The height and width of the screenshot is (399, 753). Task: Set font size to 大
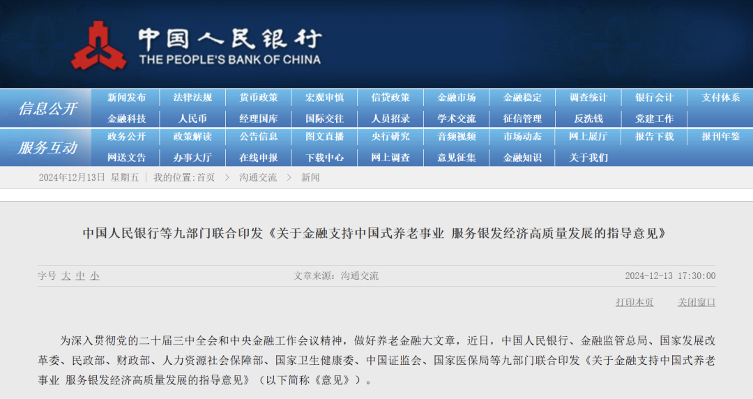point(66,276)
